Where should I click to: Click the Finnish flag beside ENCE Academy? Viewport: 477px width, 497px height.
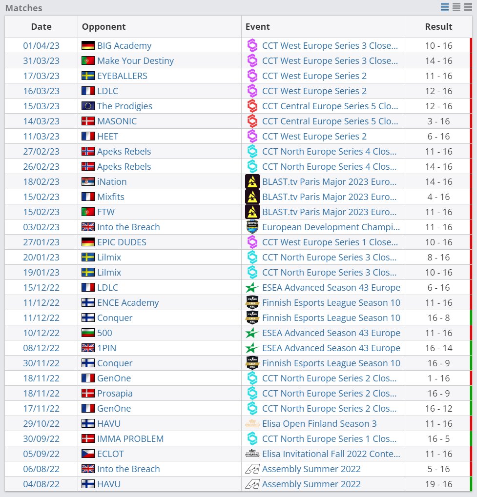88,303
